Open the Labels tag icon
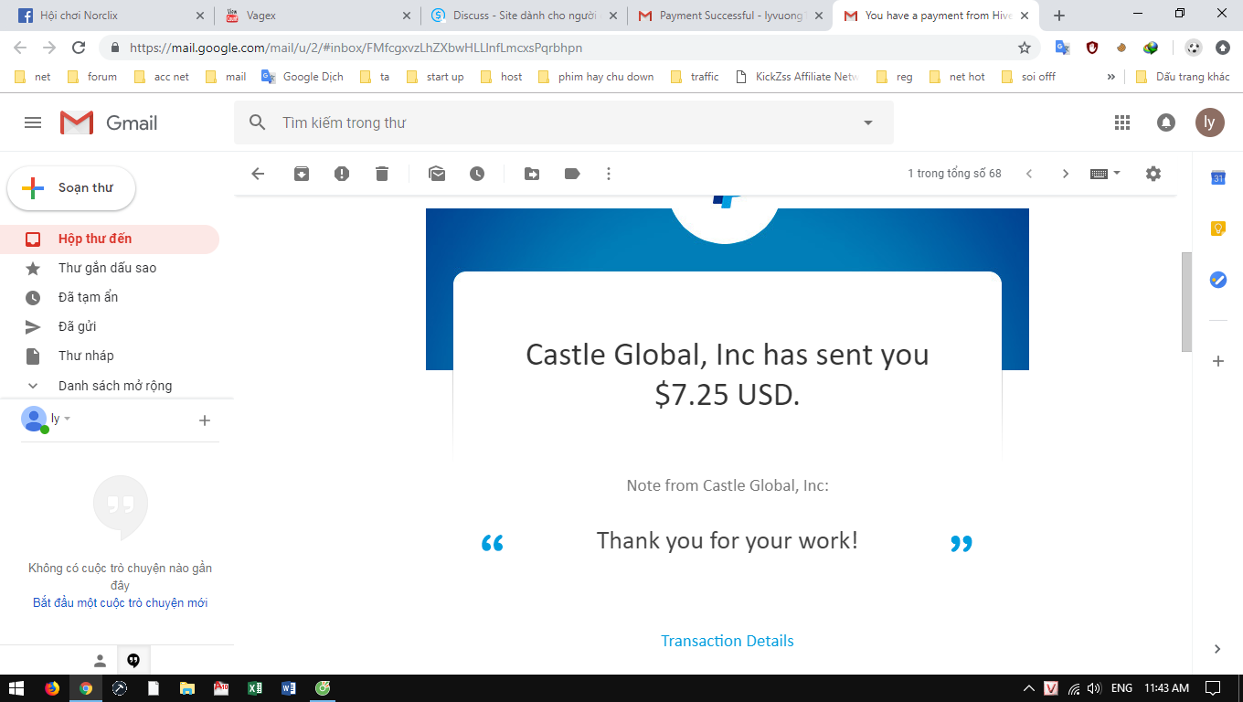This screenshot has width=1243, height=702. pos(572,174)
